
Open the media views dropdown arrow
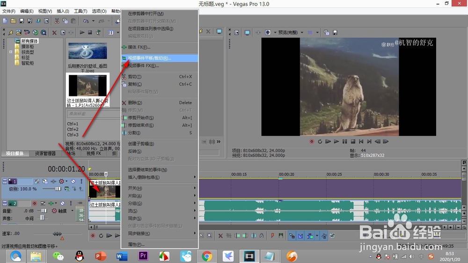click(x=118, y=33)
